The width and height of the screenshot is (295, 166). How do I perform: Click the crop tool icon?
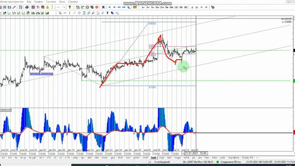[x=92, y=7]
